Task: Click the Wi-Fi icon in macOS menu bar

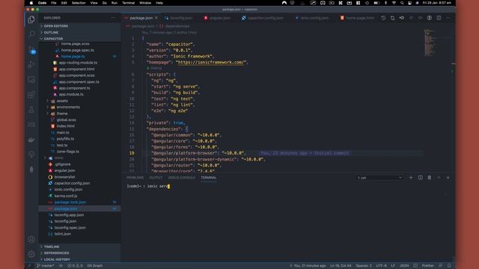Action: pyautogui.click(x=394, y=3)
